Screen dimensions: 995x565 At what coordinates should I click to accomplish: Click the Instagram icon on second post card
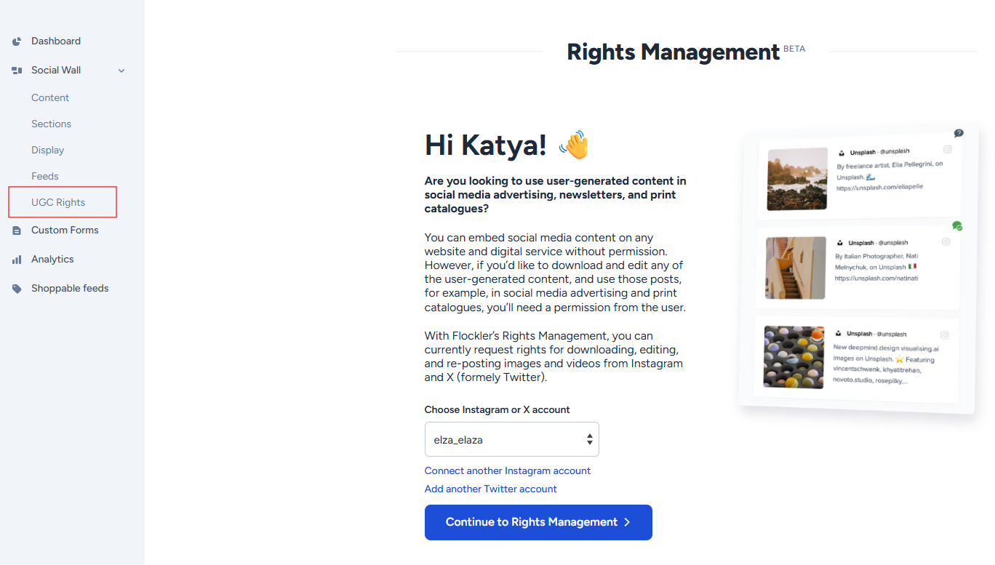[x=946, y=242]
